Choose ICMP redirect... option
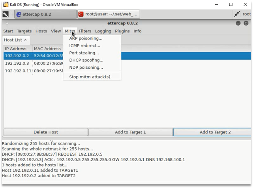 (x=92, y=46)
